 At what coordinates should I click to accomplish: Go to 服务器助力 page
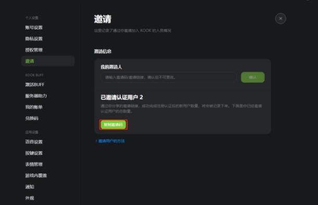pos(36,96)
